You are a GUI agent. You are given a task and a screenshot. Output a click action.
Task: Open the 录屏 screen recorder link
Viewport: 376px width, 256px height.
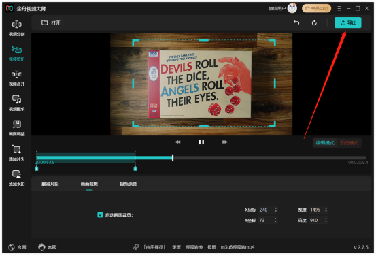[x=176, y=247]
